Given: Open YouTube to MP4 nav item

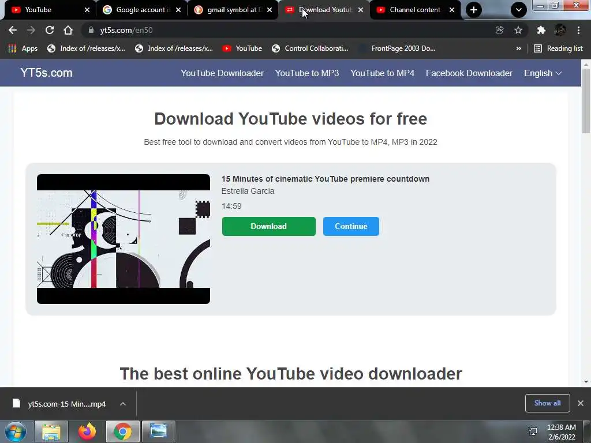Looking at the screenshot, I should pyautogui.click(x=382, y=73).
